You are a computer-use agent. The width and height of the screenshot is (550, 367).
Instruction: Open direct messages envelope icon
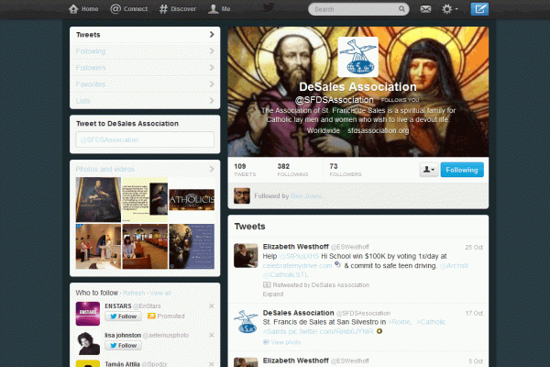tap(425, 9)
